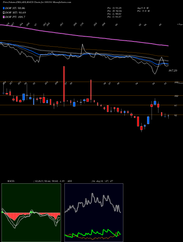Click the 92 price level label
Viewport: 183px width, 242px height.
point(175,115)
